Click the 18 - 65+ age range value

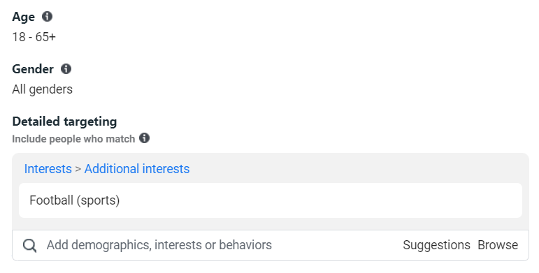[34, 37]
